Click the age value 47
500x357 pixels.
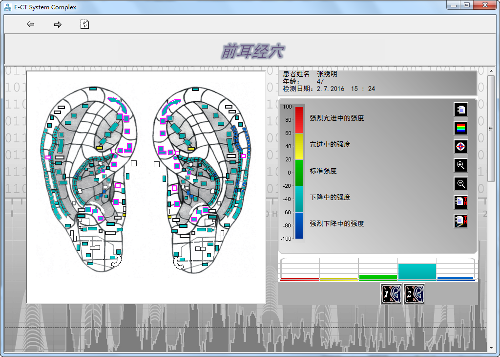click(x=320, y=82)
